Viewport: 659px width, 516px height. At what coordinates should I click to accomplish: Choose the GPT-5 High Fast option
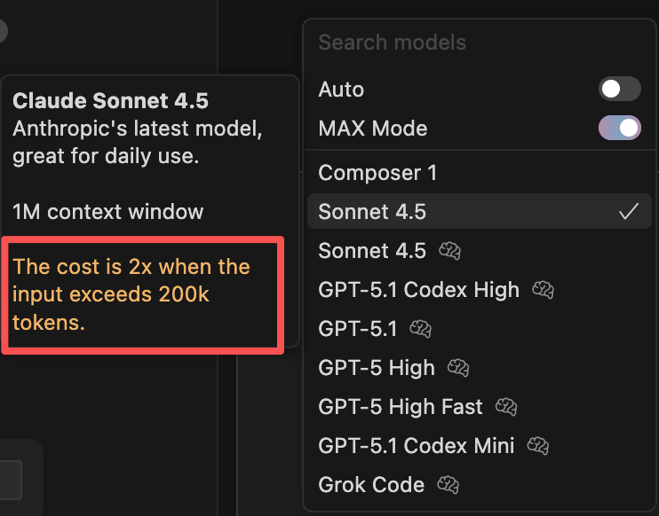[x=401, y=407]
